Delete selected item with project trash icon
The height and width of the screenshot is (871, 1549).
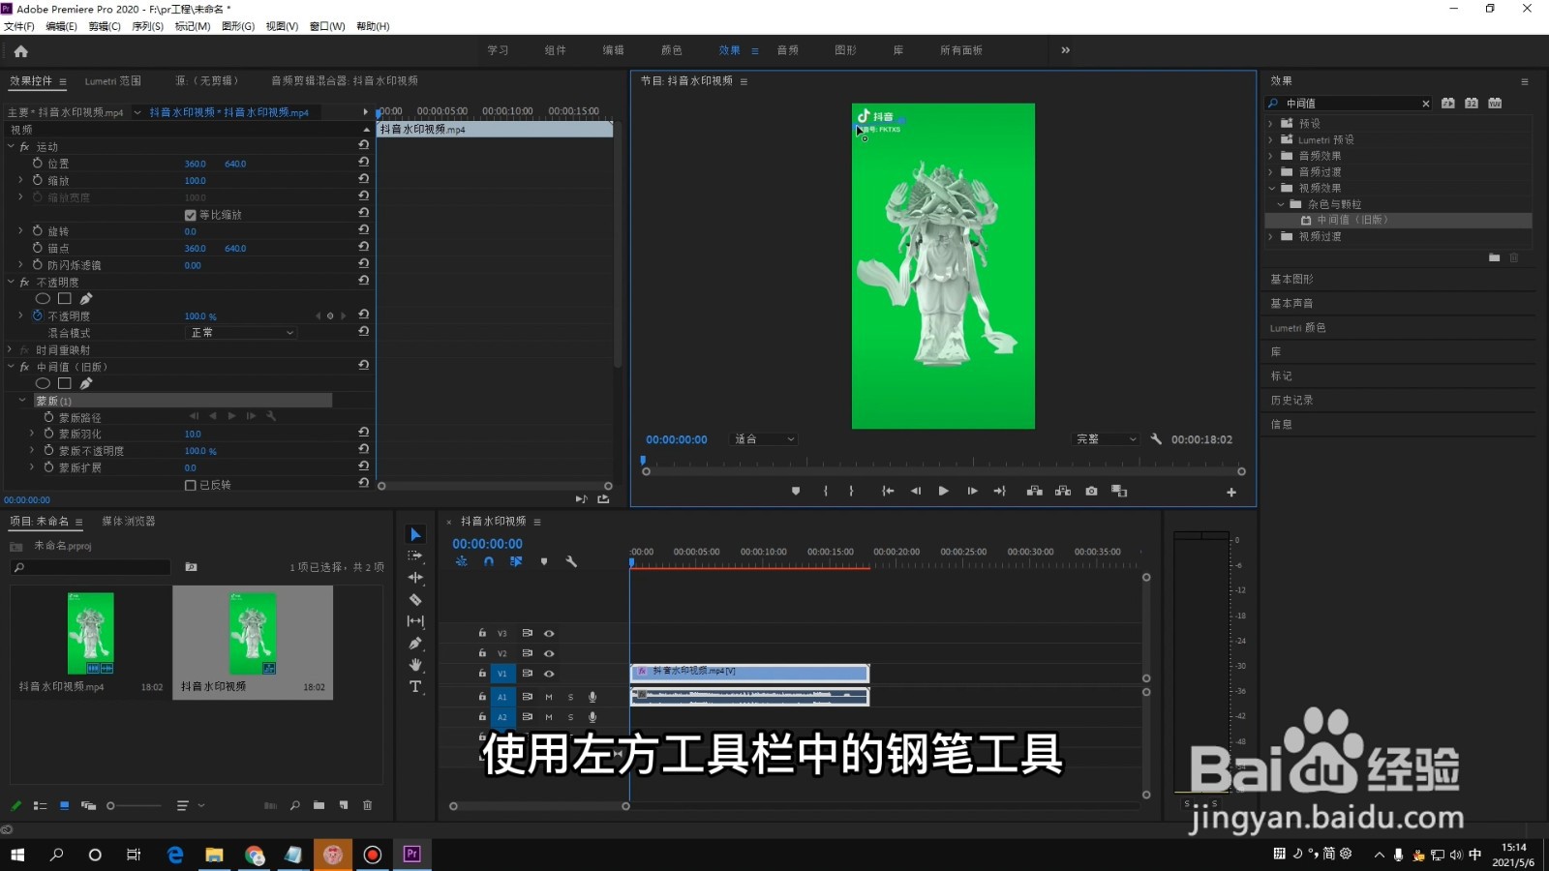[x=367, y=805]
